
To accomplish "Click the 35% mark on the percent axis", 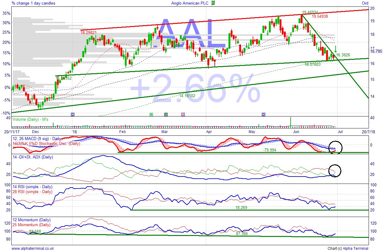I will click(x=6, y=13).
